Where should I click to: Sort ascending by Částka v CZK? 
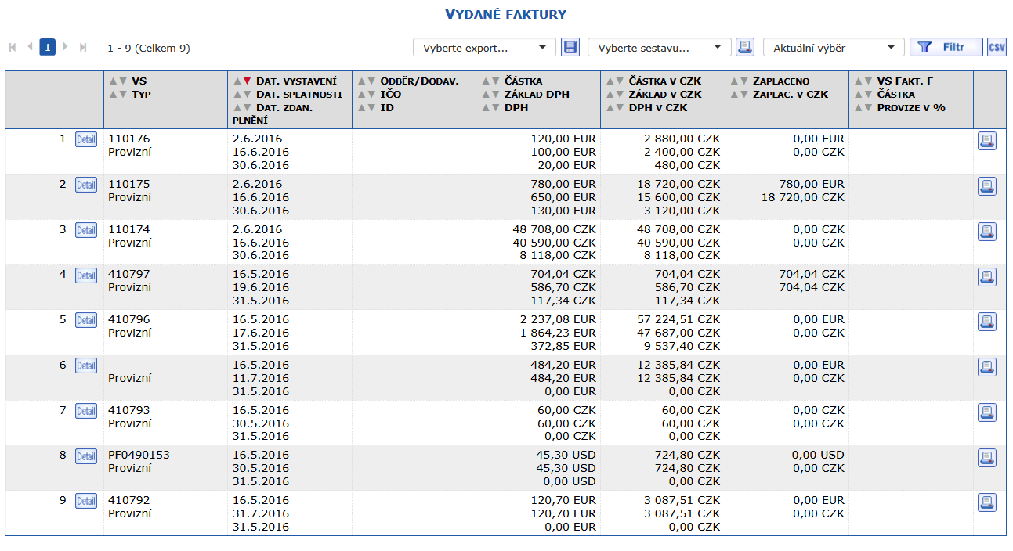(610, 81)
